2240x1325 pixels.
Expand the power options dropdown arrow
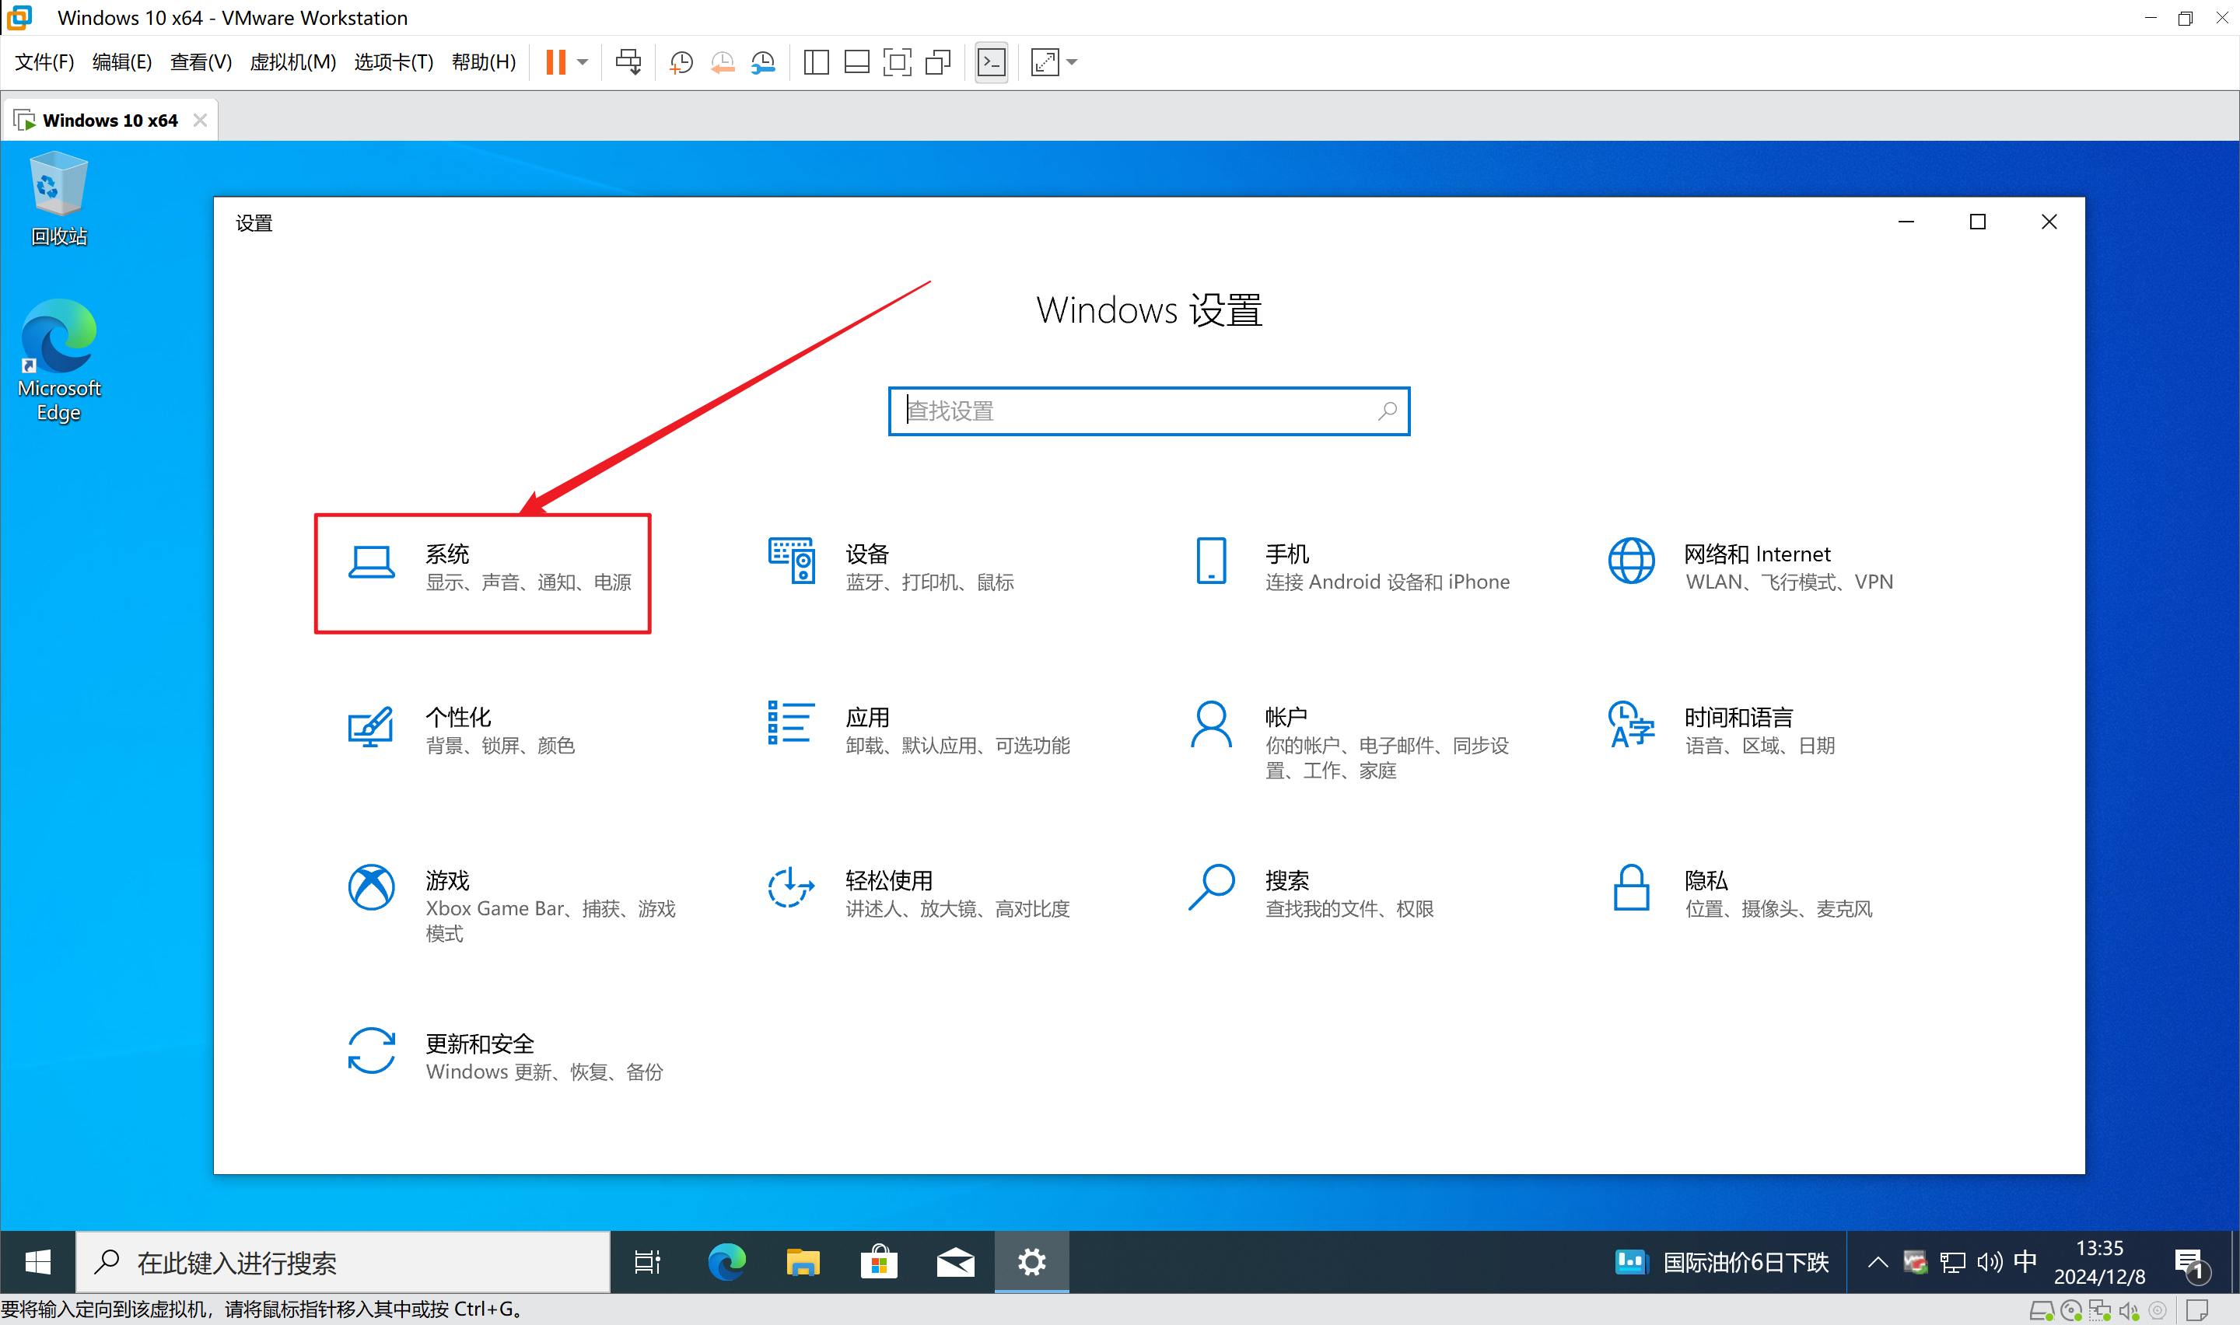point(583,62)
